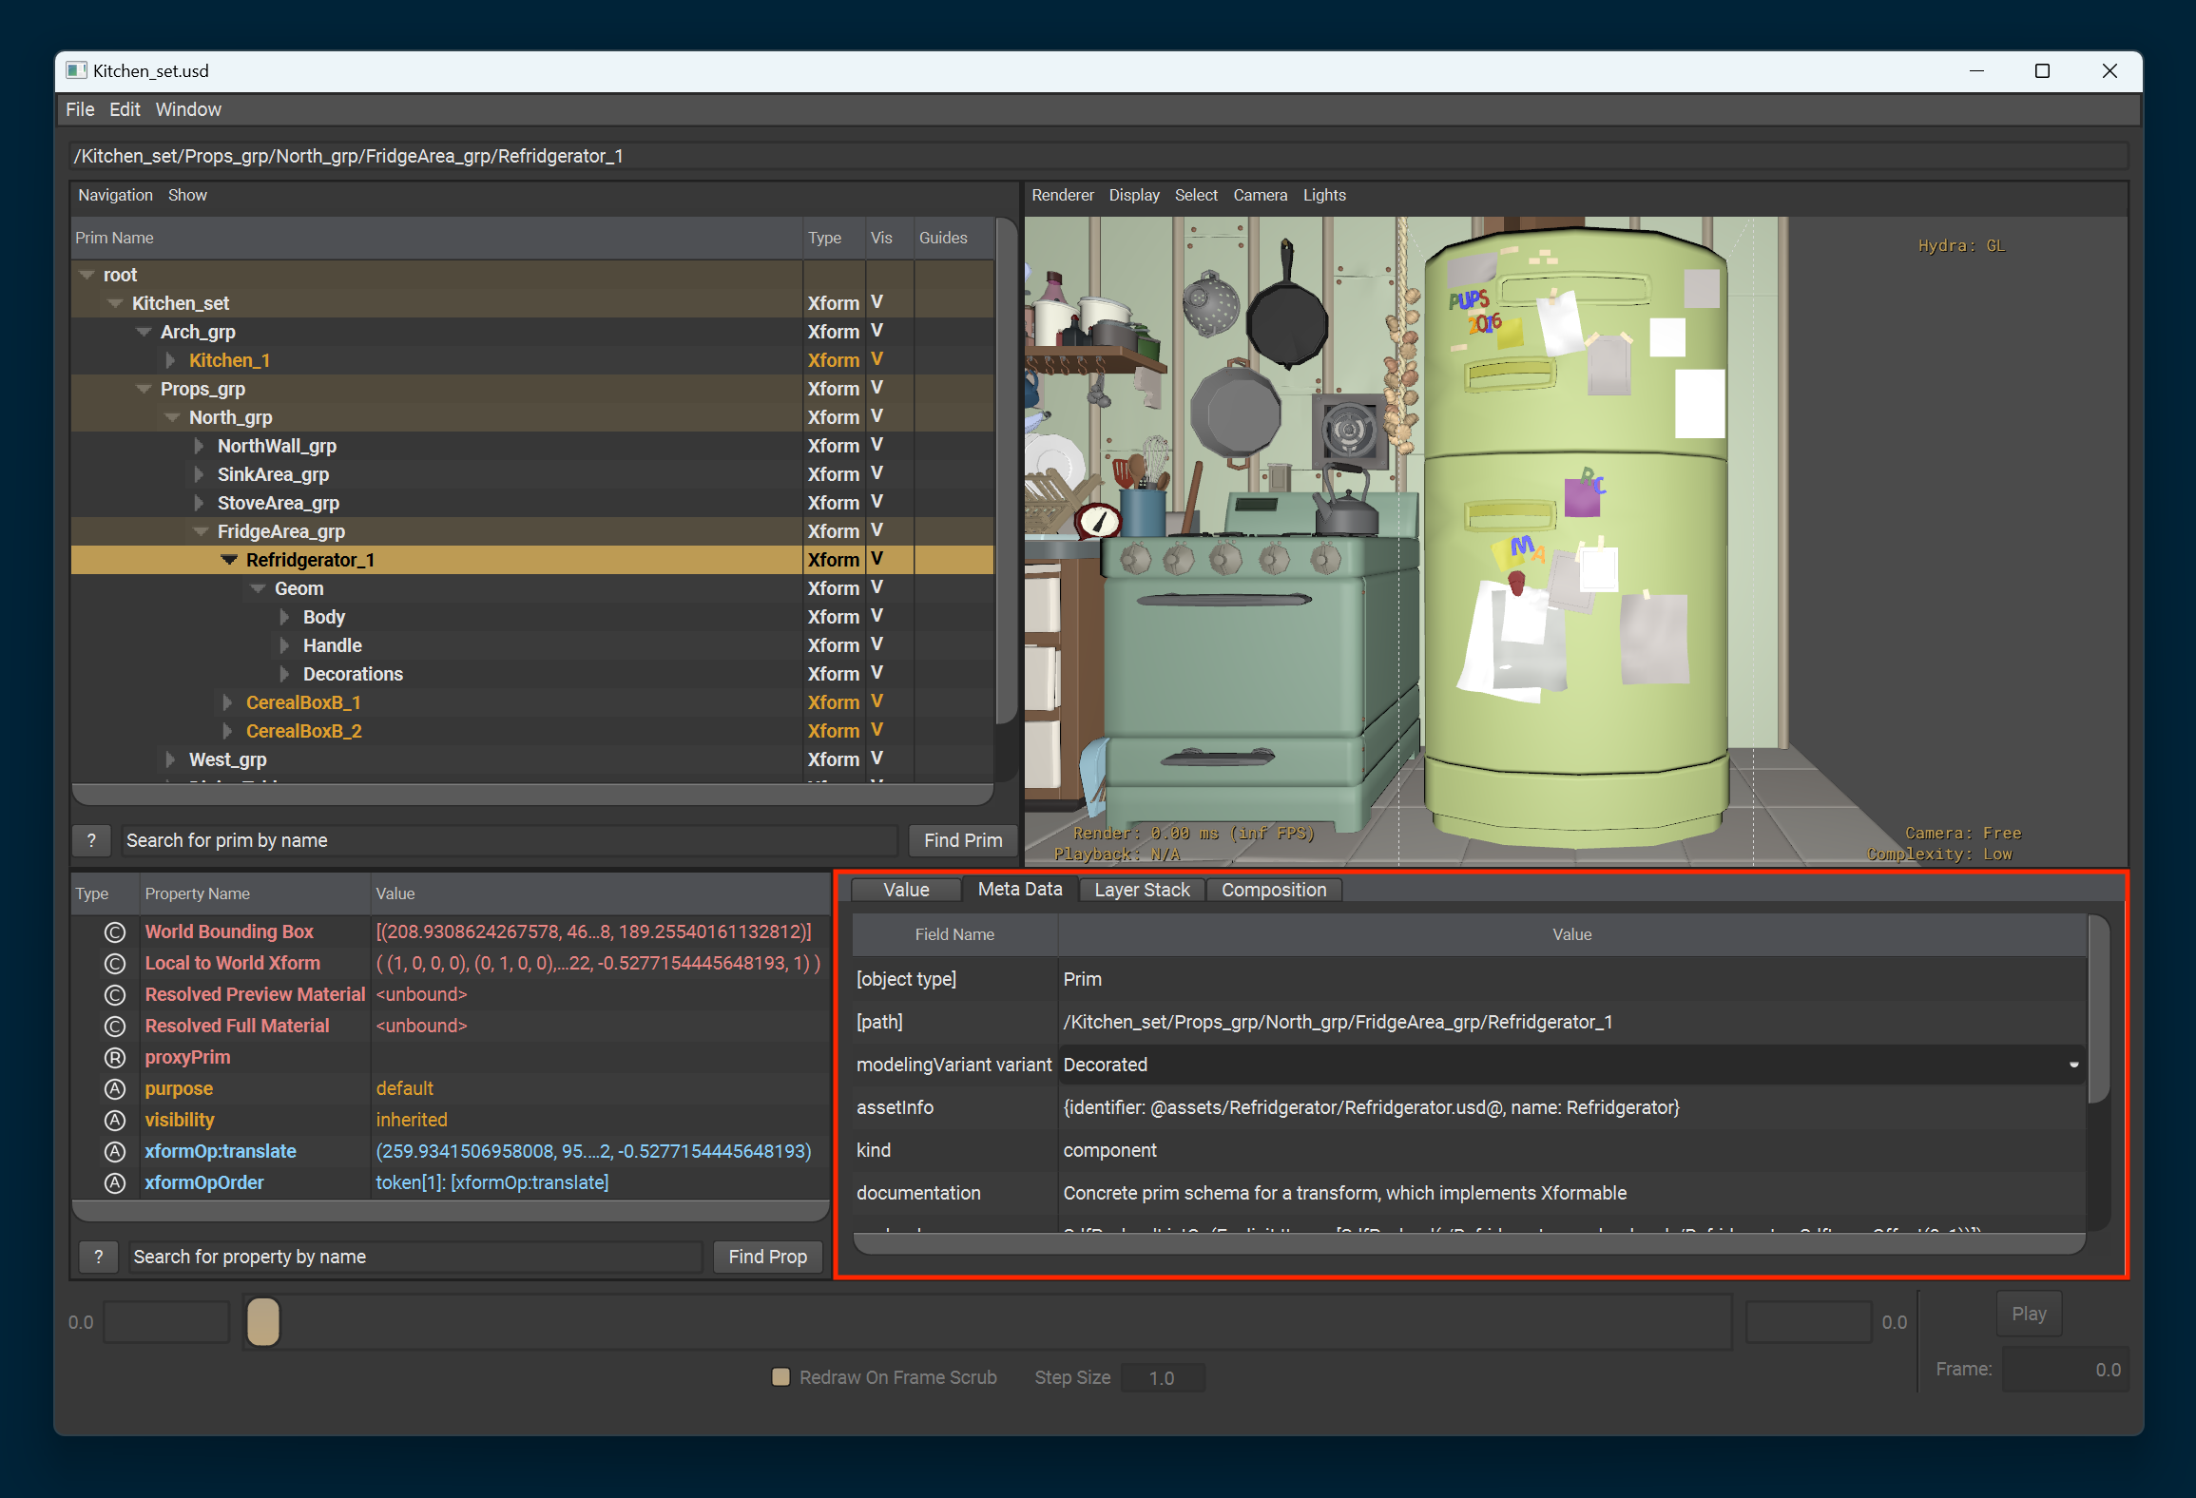Click the Frame number field

[2065, 1370]
